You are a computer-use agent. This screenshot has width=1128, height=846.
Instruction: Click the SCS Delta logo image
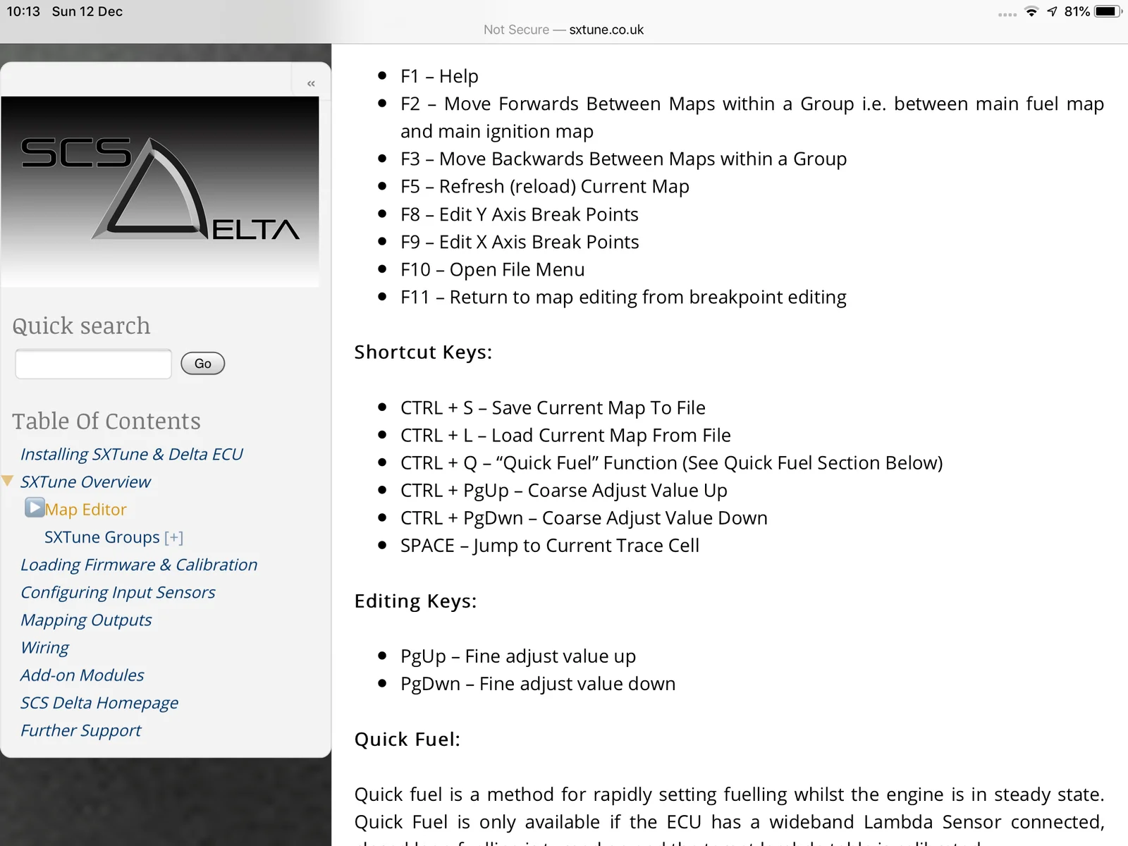[x=160, y=191]
